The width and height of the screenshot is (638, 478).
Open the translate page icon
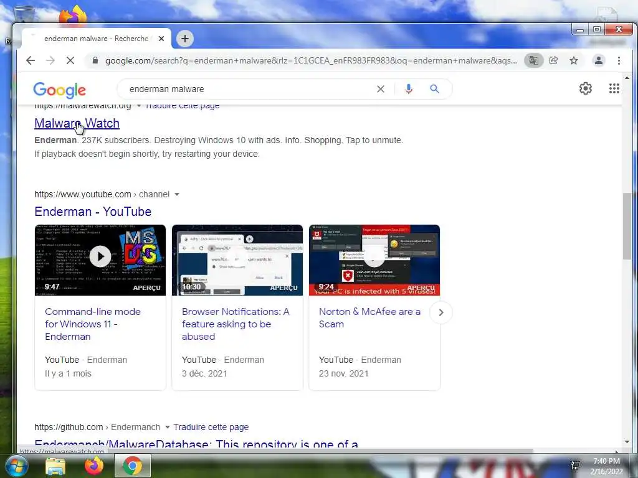533,60
